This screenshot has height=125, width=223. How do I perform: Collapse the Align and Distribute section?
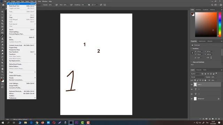pos(191,62)
